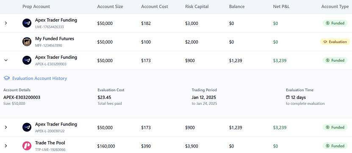
Task: Click $50,000 account size for My Funded Futures
Action: [105, 42]
